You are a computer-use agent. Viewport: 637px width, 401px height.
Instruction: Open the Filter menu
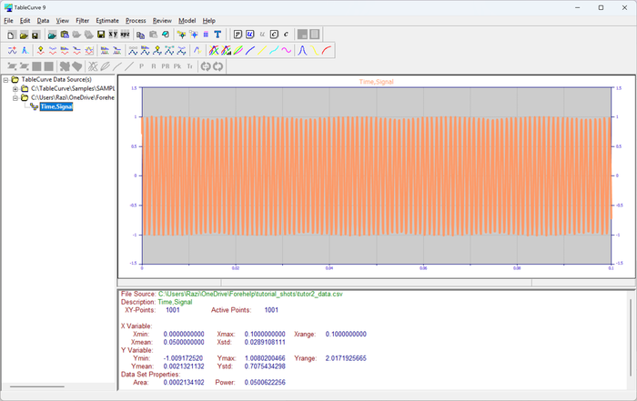[x=83, y=21]
